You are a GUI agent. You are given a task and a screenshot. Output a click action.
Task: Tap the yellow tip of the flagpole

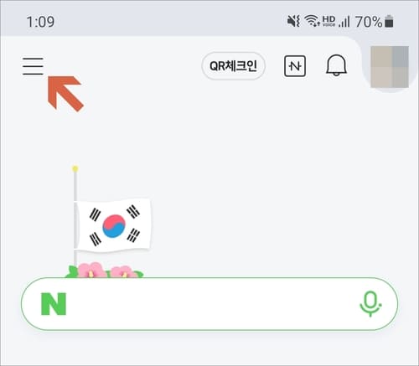(x=75, y=168)
